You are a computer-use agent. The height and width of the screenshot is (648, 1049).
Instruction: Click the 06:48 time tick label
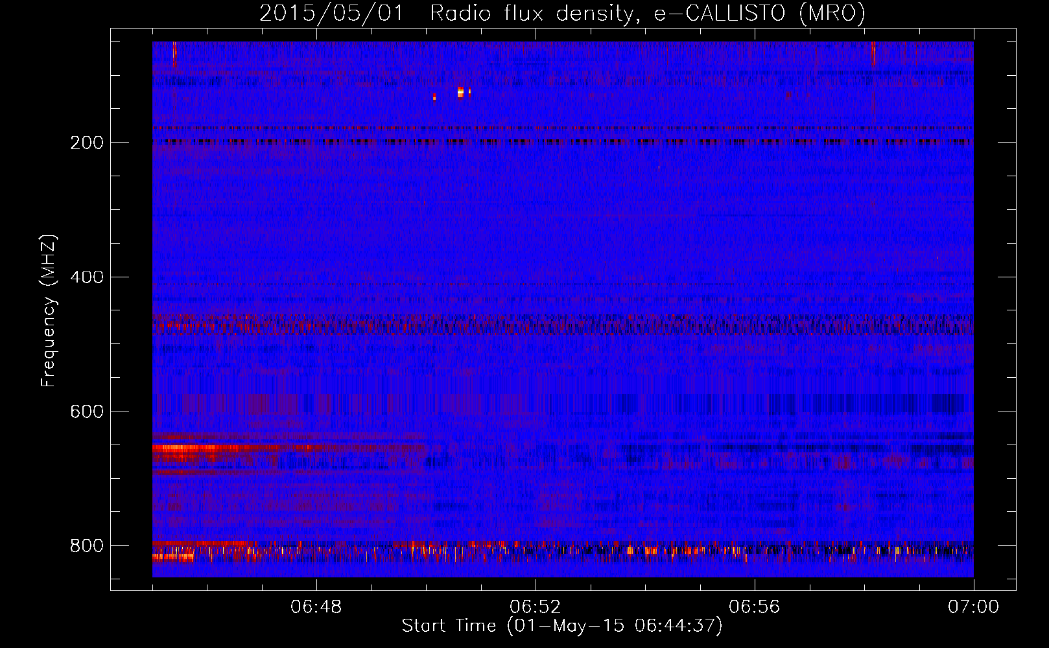(316, 607)
